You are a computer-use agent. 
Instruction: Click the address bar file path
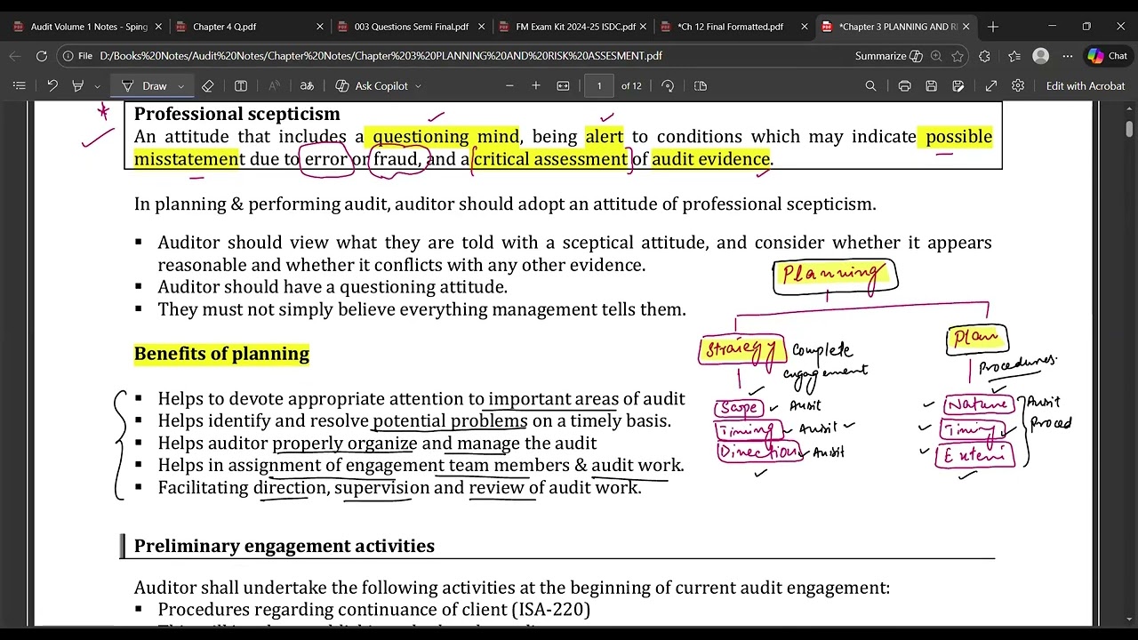coord(381,56)
